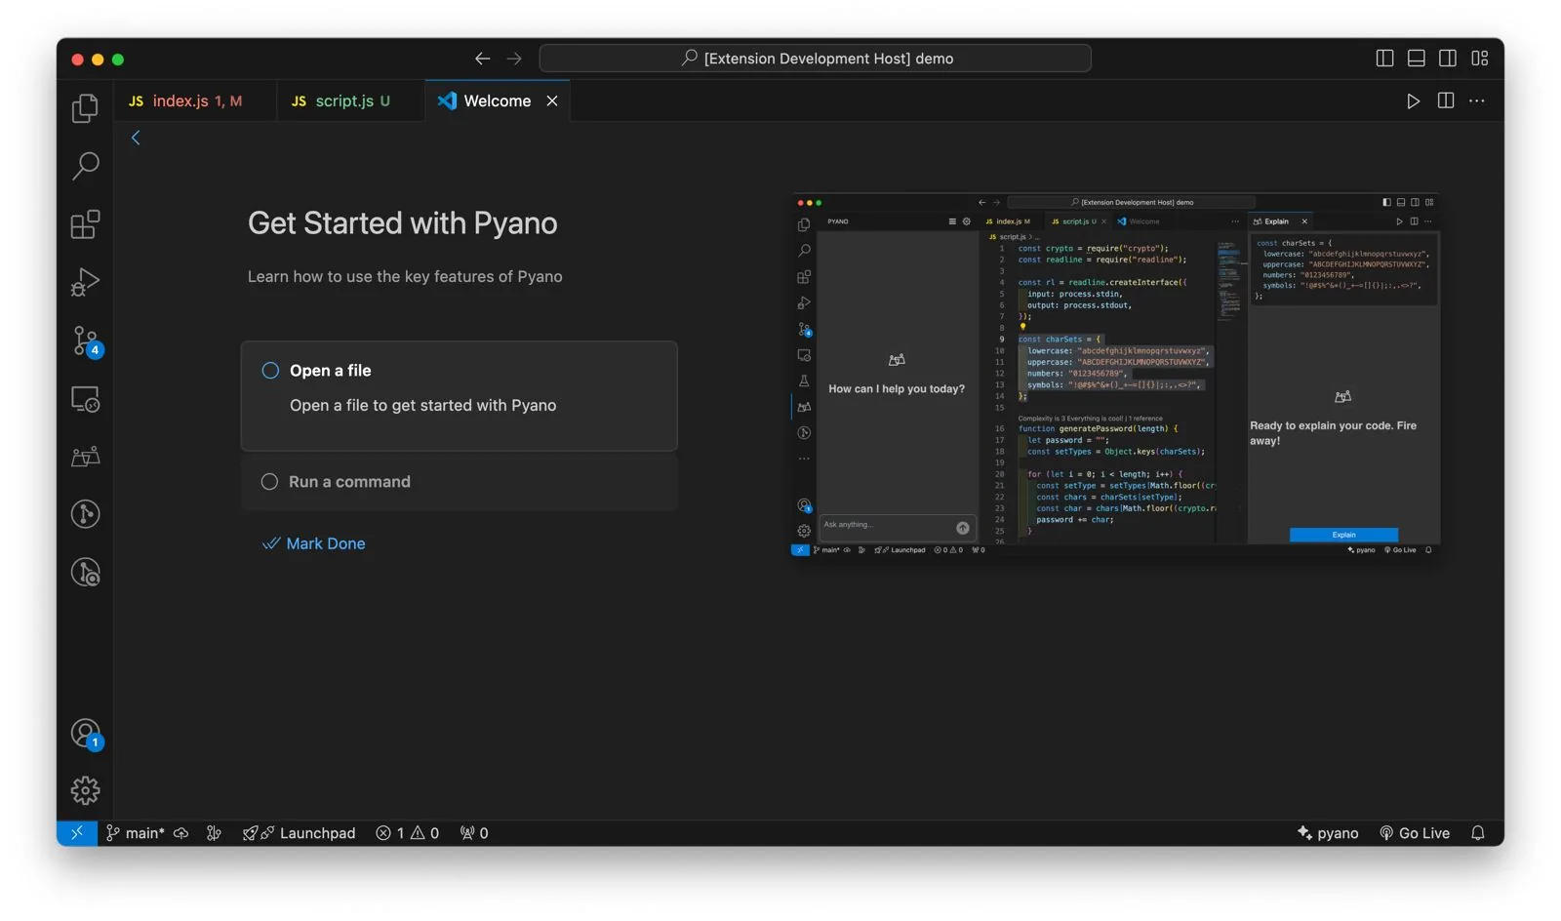Open Launchpad from the status bar
The width and height of the screenshot is (1561, 921).
pos(300,833)
